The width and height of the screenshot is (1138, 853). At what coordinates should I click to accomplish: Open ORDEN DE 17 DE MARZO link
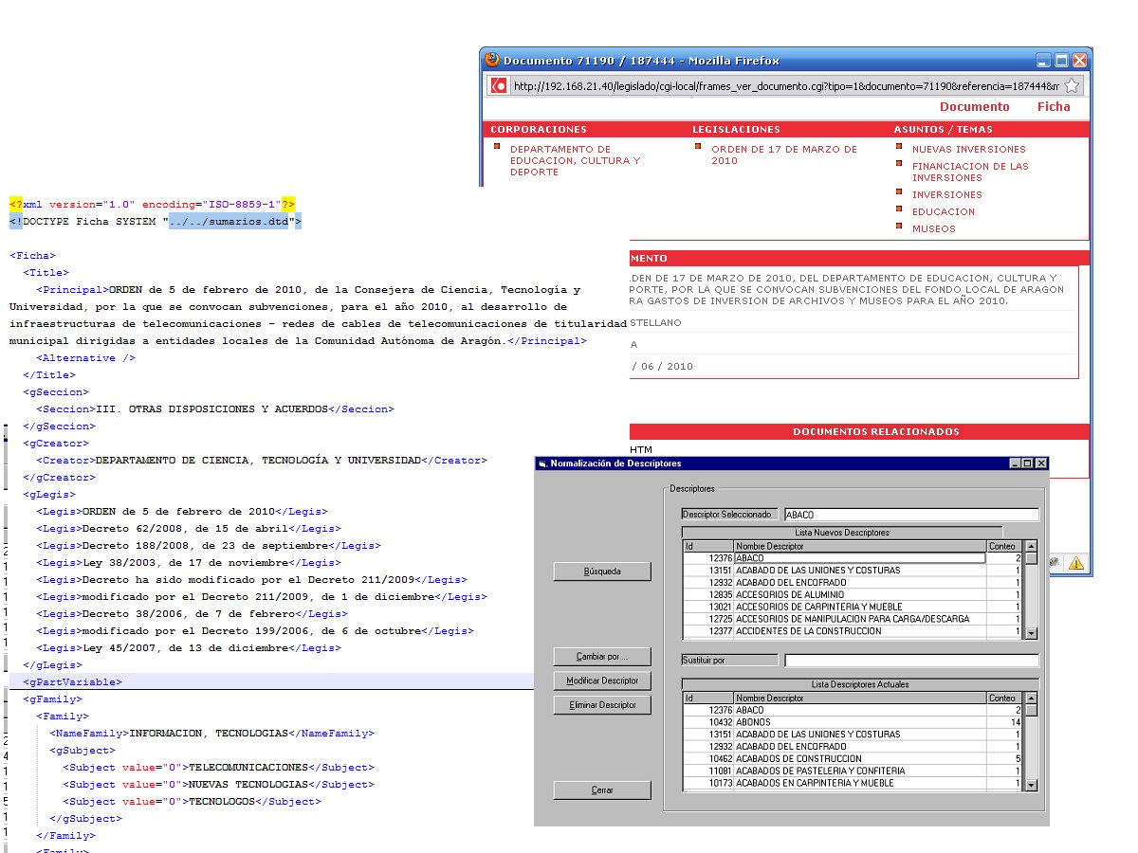(783, 154)
